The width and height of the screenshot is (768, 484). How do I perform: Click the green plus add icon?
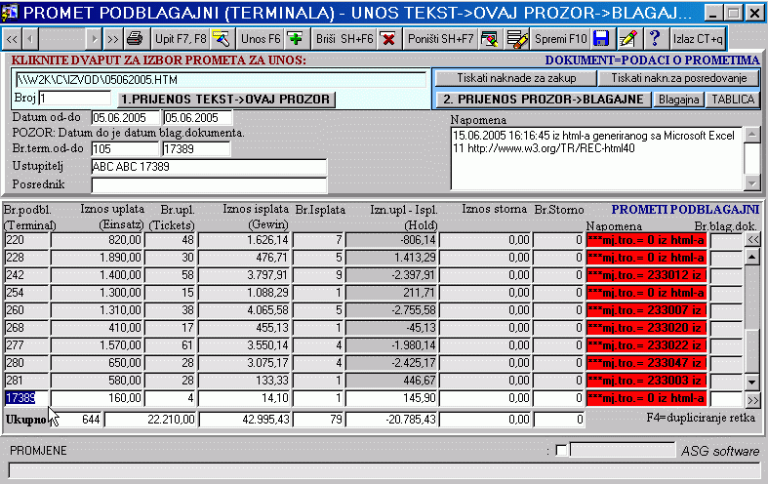296,39
